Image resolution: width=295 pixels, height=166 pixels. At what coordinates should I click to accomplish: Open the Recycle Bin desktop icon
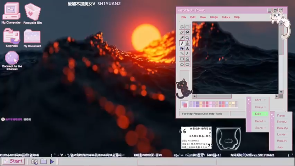[x=32, y=14]
